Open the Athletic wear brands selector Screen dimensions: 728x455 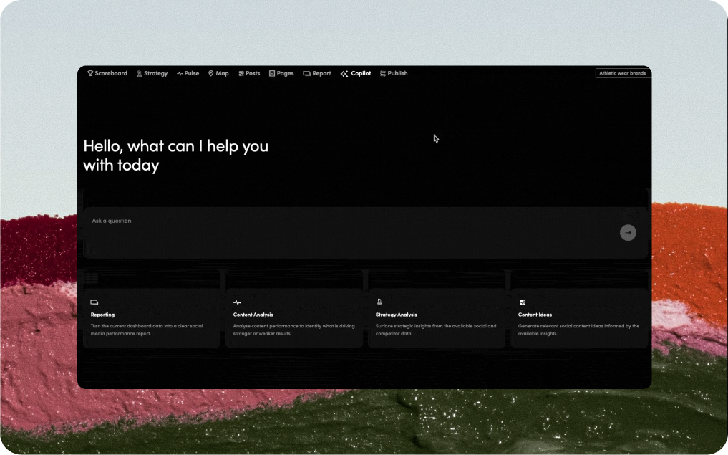[x=623, y=73]
